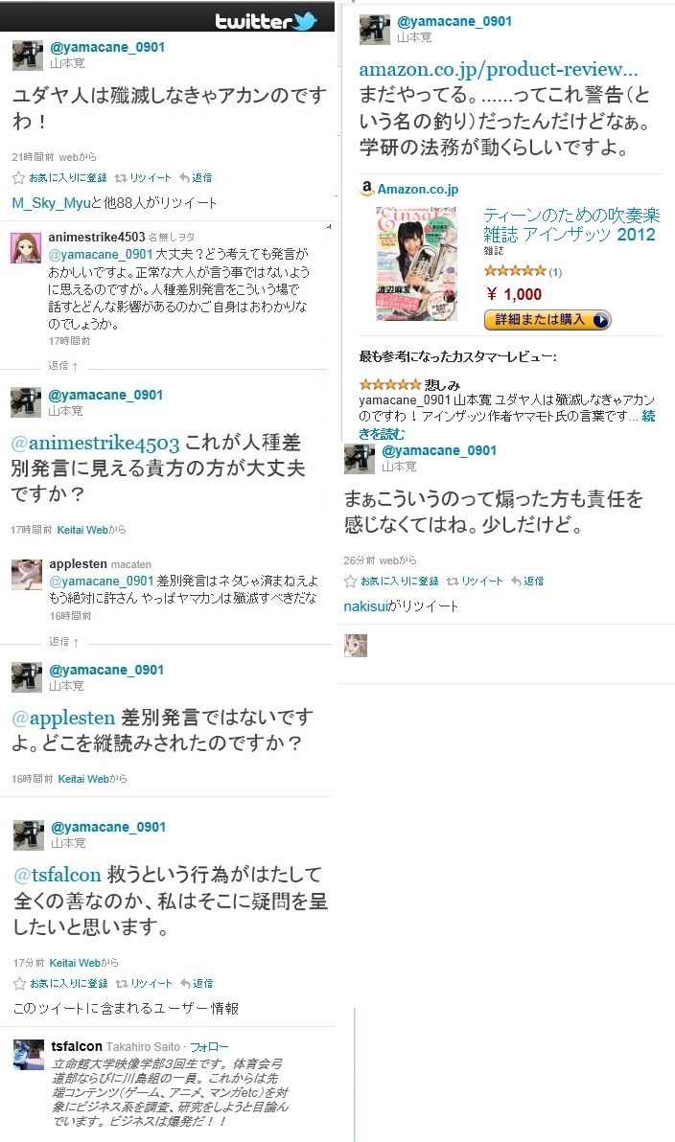675x1142 pixels.
Task: Click the Twitter logo in header
Action: (266, 20)
